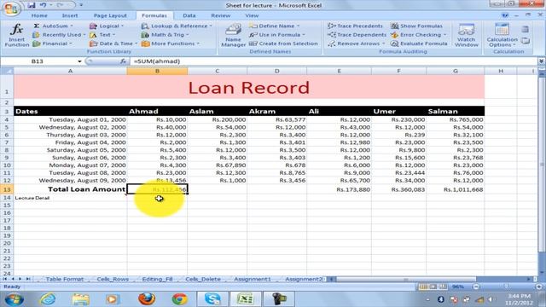Click the Undo icon
Screen dimensions: 546x307
44,5
